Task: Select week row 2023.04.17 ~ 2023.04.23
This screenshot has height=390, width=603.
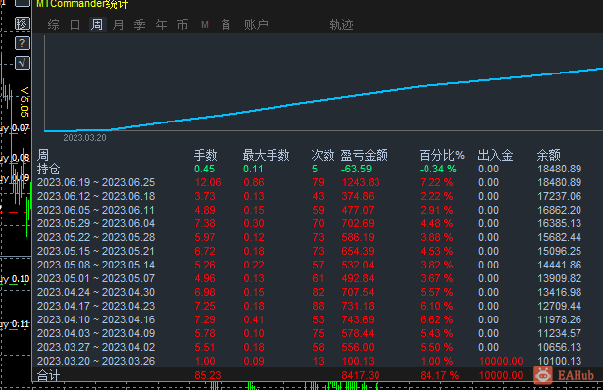Action: coord(310,307)
